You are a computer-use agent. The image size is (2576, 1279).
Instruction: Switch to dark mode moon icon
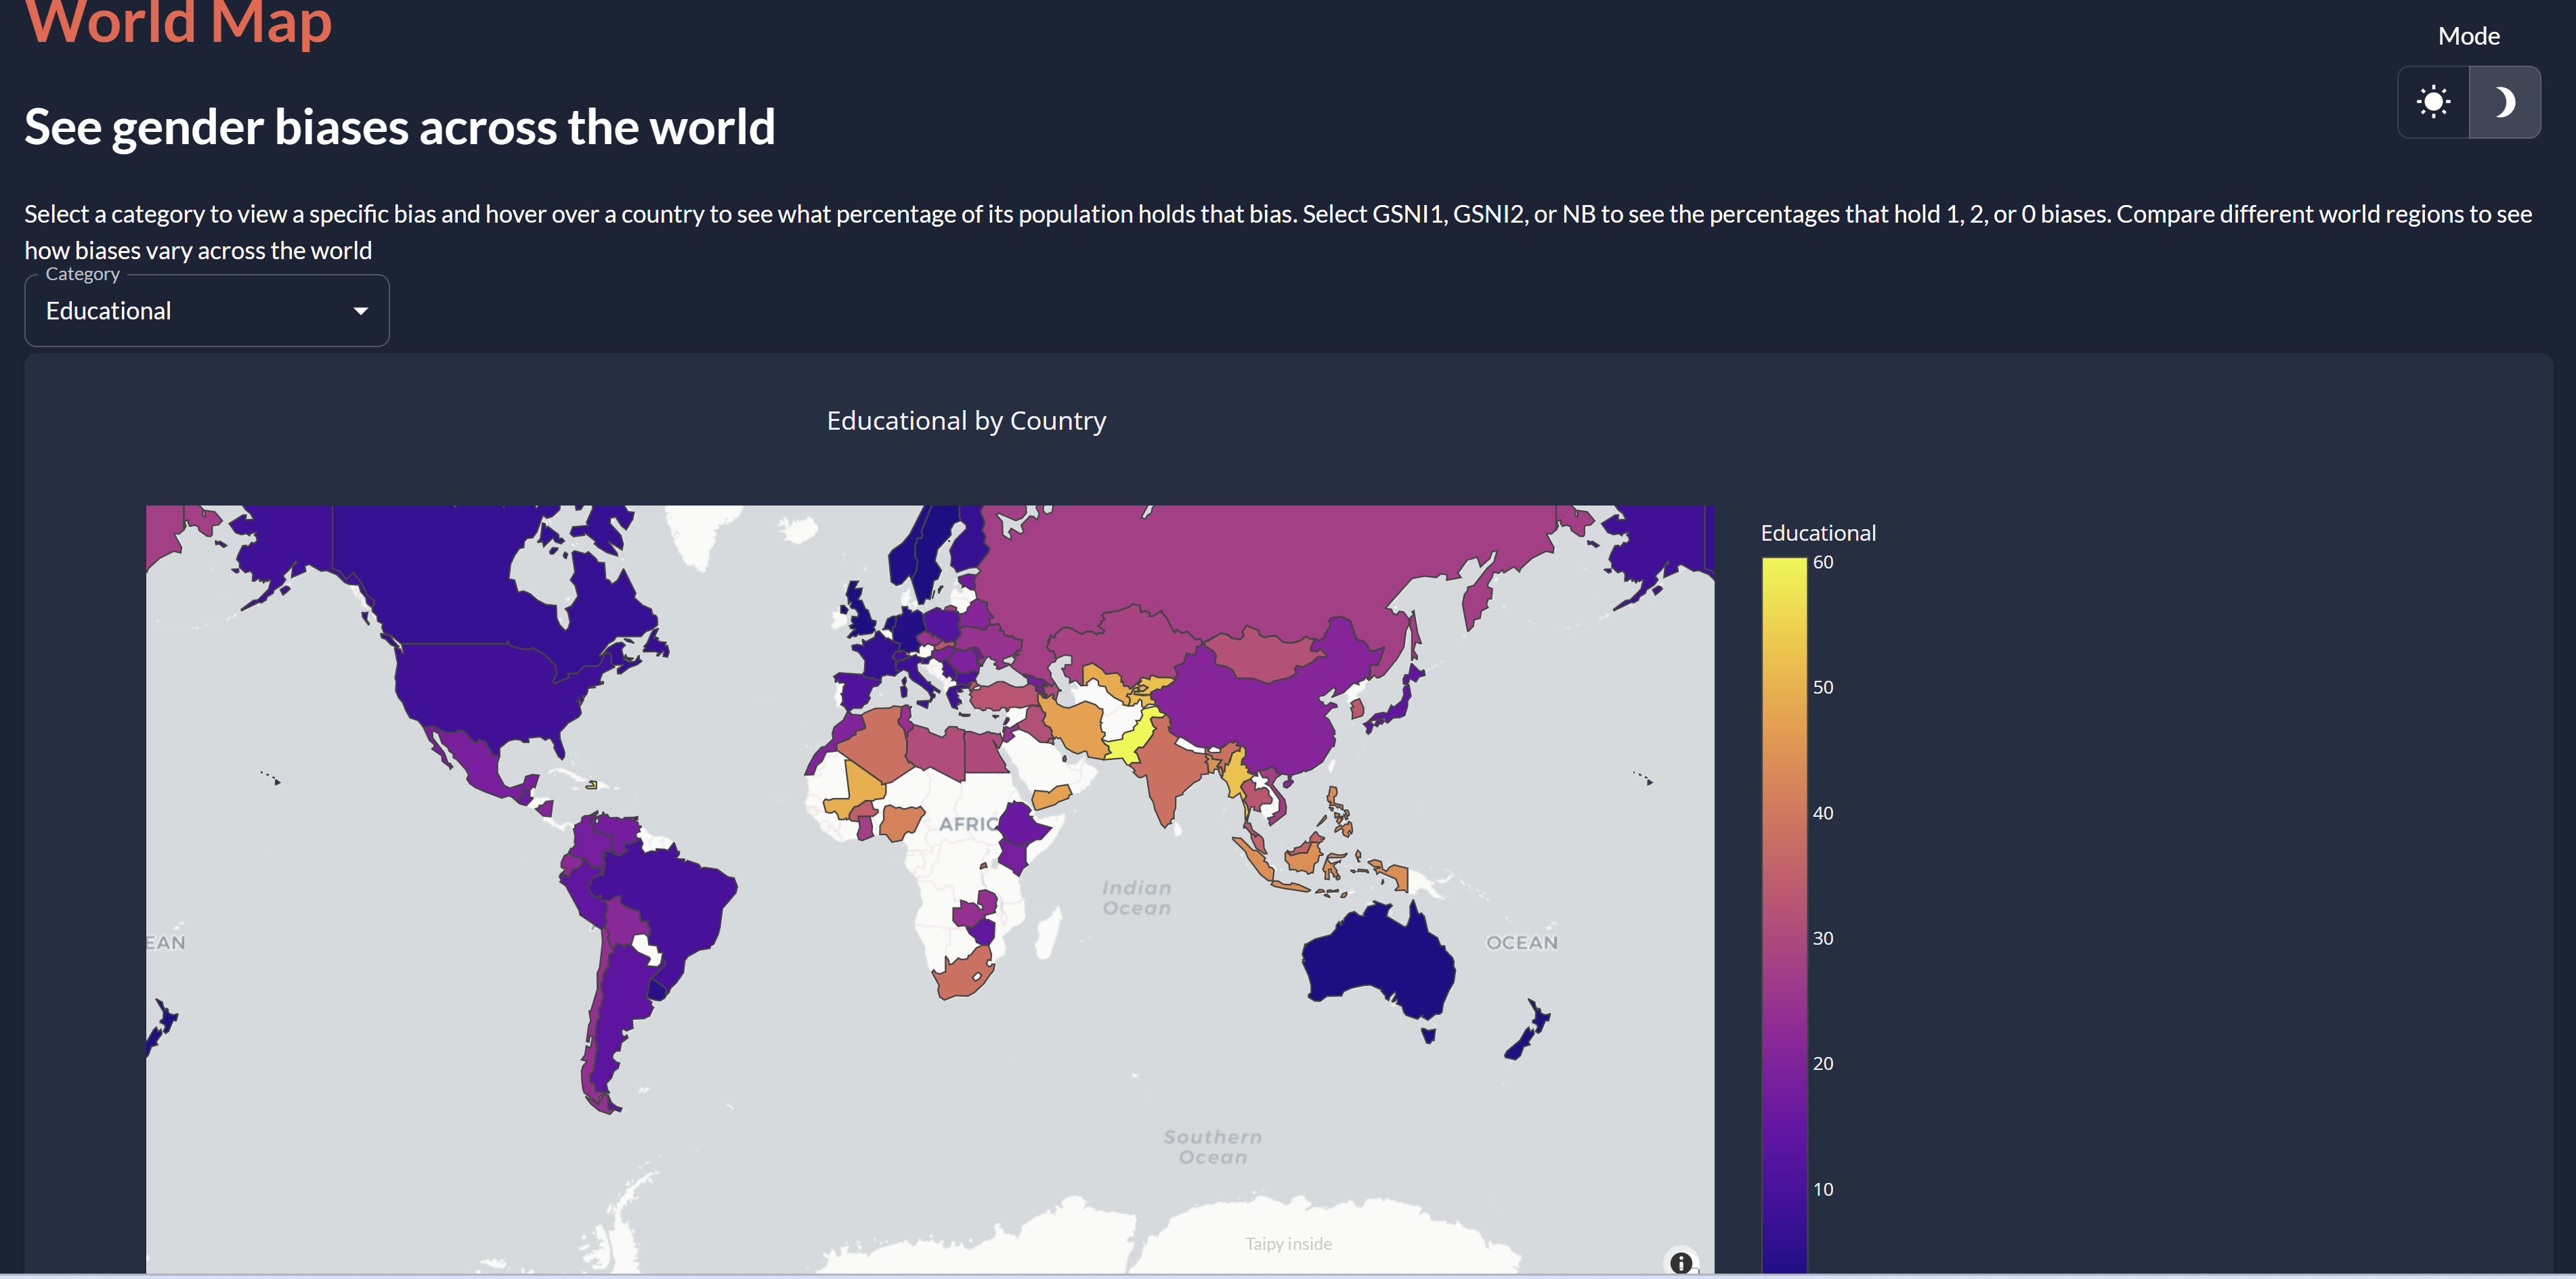coord(2504,102)
